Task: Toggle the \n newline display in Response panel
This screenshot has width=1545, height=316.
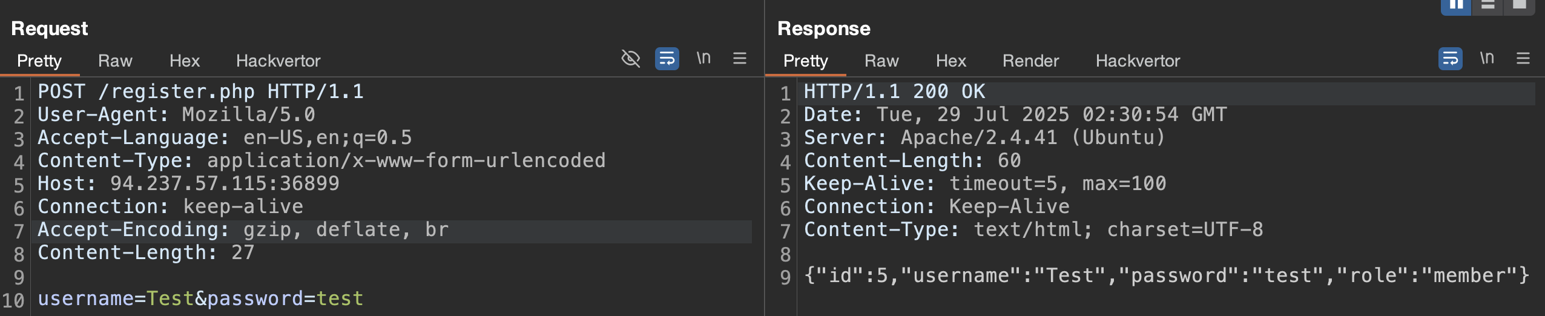Action: (1487, 58)
